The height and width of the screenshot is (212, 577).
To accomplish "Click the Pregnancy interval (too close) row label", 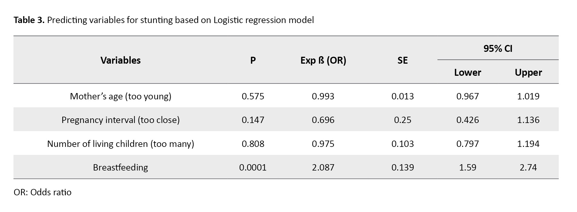I will point(121,120).
